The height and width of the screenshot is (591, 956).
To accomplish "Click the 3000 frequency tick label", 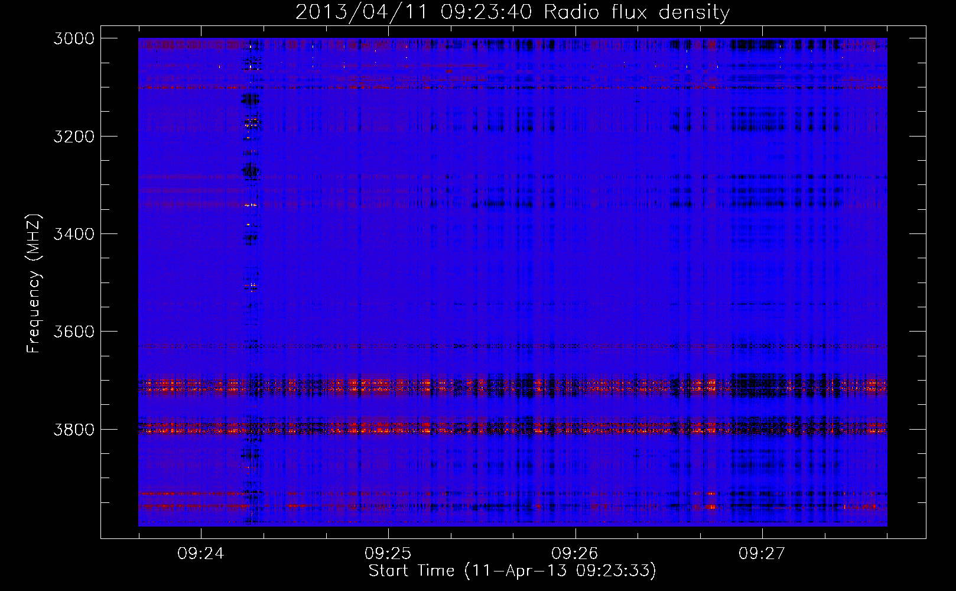I will click(74, 38).
